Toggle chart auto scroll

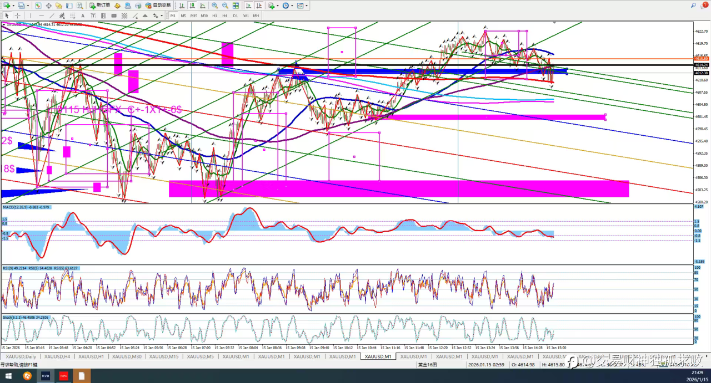click(x=248, y=6)
